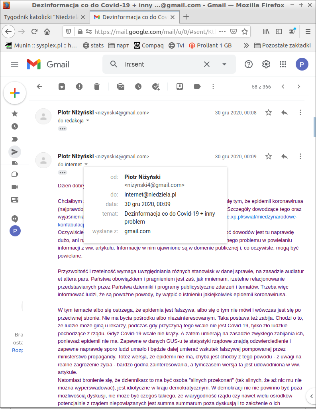Clear the Gmail search query

[207, 64]
